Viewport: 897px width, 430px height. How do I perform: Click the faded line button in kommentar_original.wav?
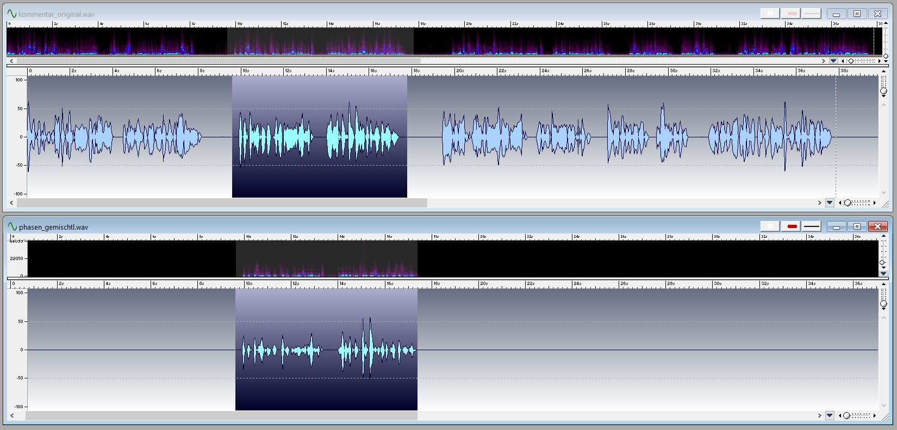click(812, 14)
